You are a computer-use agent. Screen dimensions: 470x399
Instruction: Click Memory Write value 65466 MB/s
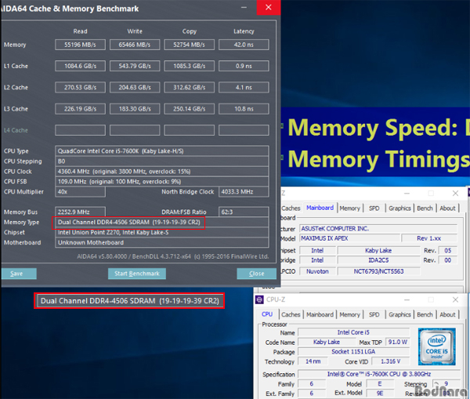click(135, 45)
